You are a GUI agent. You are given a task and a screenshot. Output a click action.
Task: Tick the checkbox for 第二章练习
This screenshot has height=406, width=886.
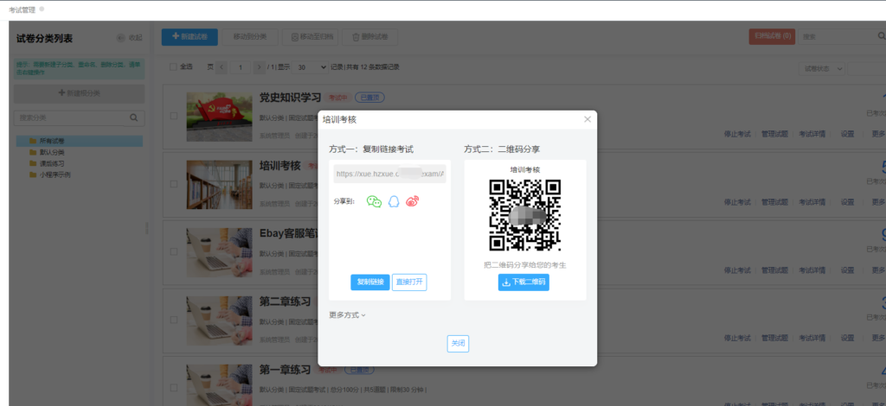pyautogui.click(x=173, y=320)
